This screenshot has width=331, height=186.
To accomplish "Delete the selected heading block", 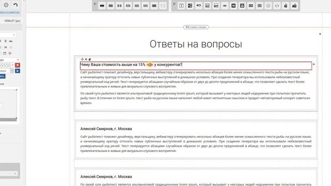I will click(86, 59).
